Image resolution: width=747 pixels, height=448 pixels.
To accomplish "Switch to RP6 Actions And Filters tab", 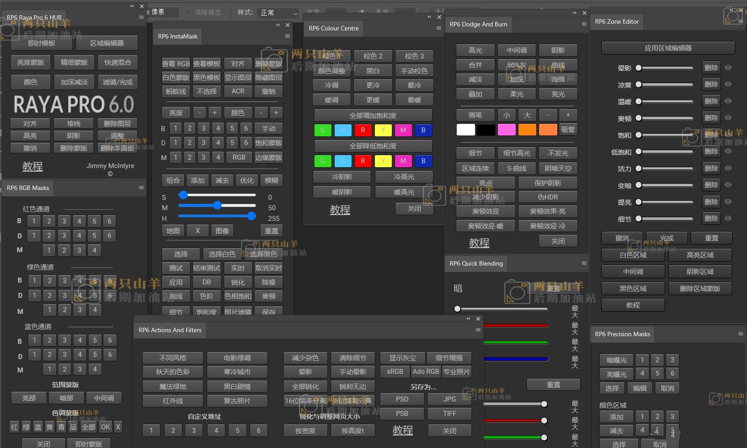I will point(170,330).
